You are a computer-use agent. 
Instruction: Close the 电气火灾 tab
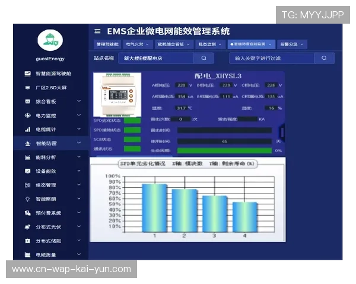click(147, 44)
